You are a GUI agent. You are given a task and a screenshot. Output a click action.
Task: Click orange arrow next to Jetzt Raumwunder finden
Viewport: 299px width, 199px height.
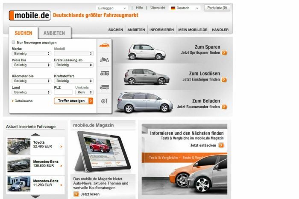pos(224,107)
